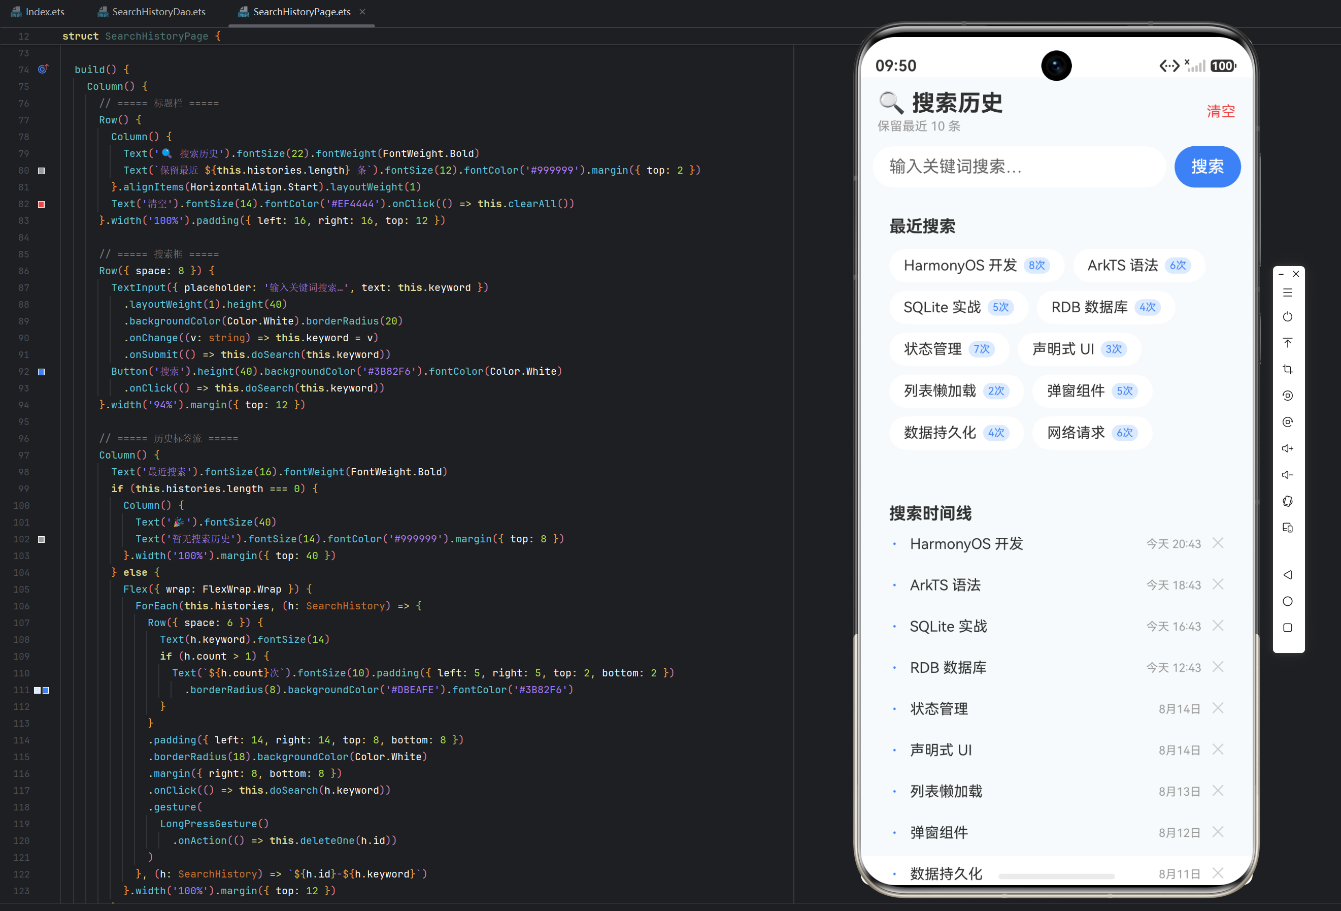Tap the 弹窗组件 5次 tag
Screen dimensions: 1341x911
[1092, 391]
